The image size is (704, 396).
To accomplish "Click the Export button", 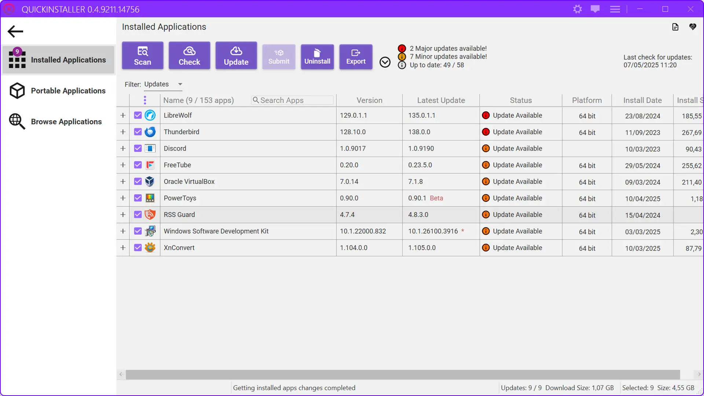I will pos(356,57).
